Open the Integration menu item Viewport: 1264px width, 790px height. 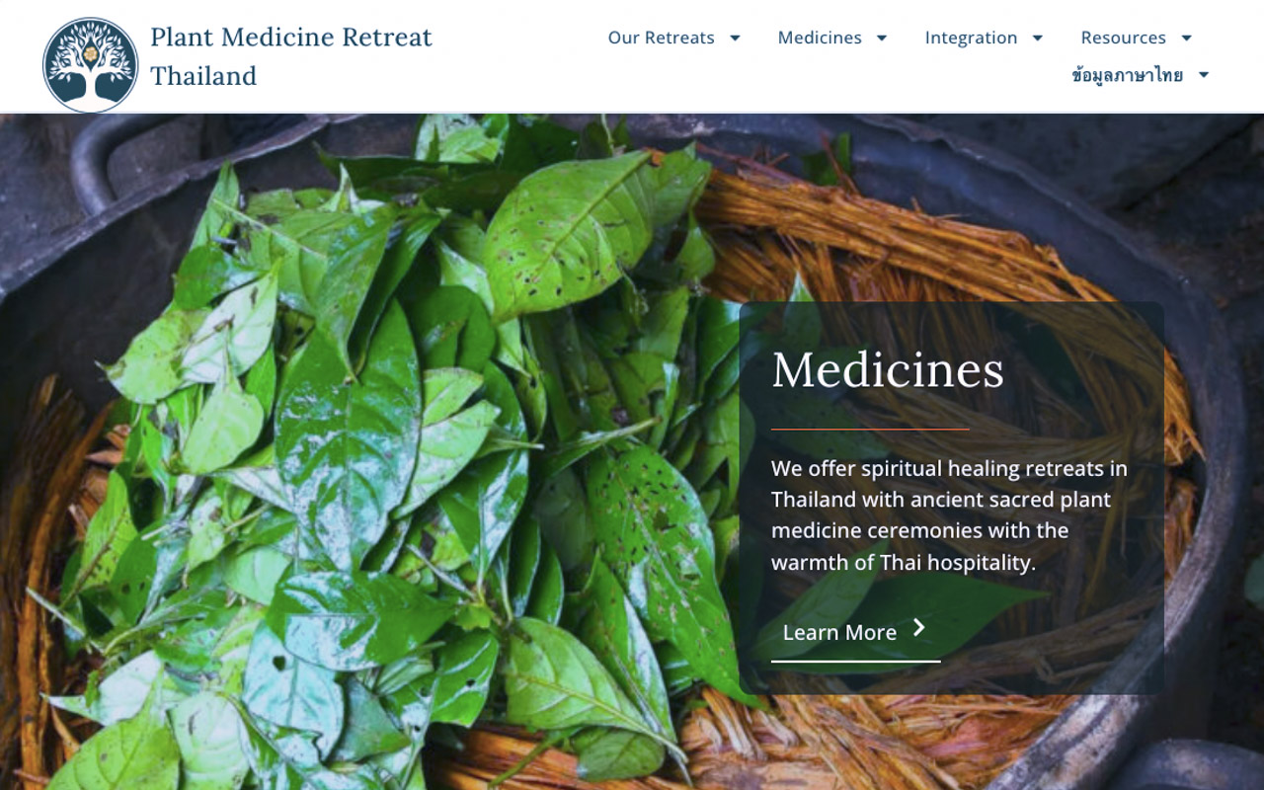pos(971,38)
